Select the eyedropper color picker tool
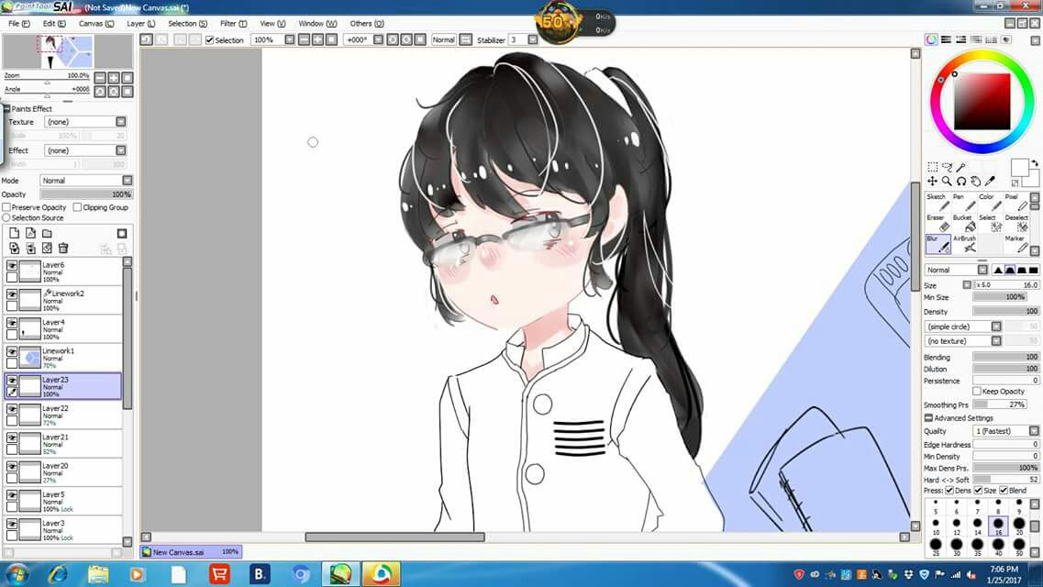The width and height of the screenshot is (1043, 587). tap(990, 182)
